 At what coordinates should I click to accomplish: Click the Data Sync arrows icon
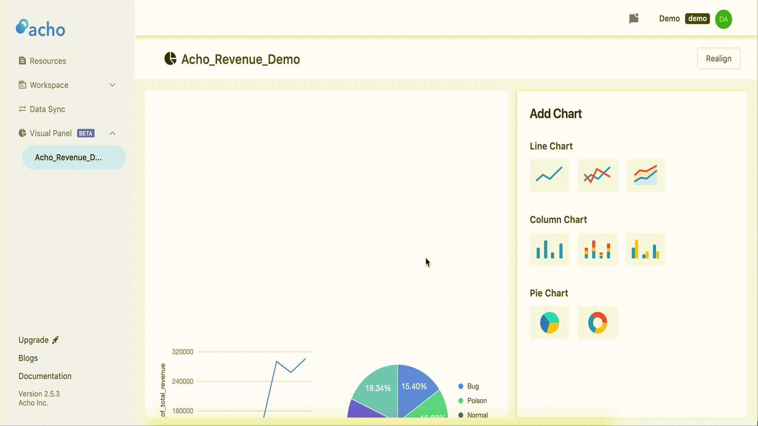(x=22, y=109)
